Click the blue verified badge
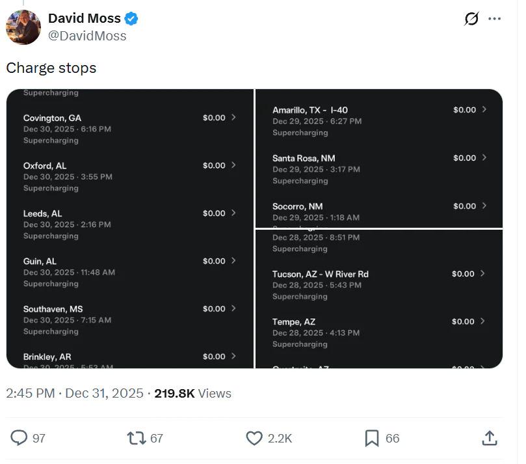Screen dimensions: 526x464 [131, 18]
